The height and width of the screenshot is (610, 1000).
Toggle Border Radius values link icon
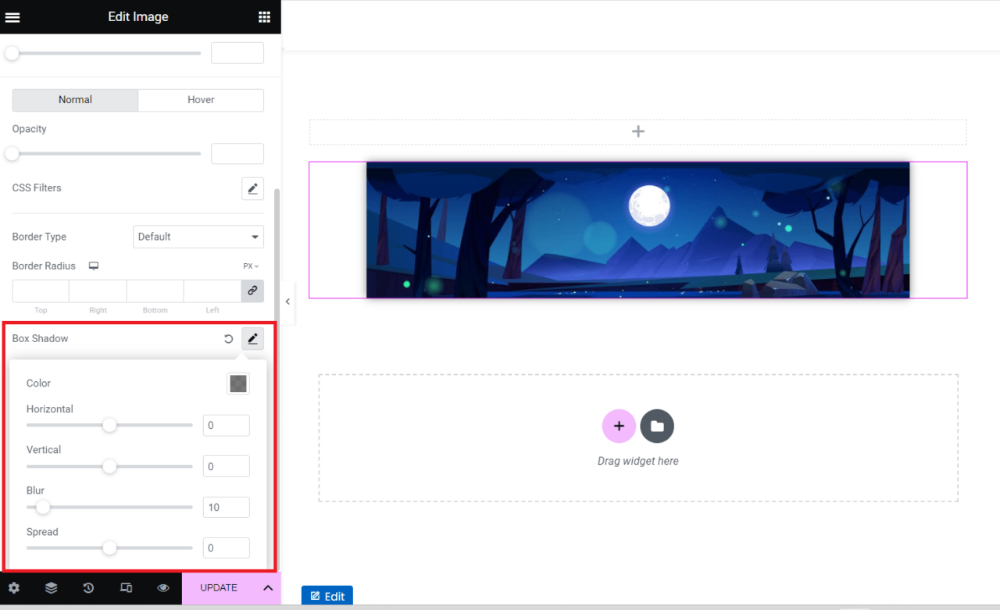pos(252,291)
